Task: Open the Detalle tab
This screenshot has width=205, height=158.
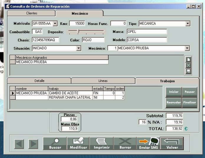Action: click(39, 81)
